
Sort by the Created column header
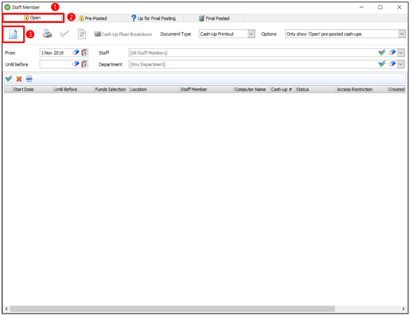point(396,89)
